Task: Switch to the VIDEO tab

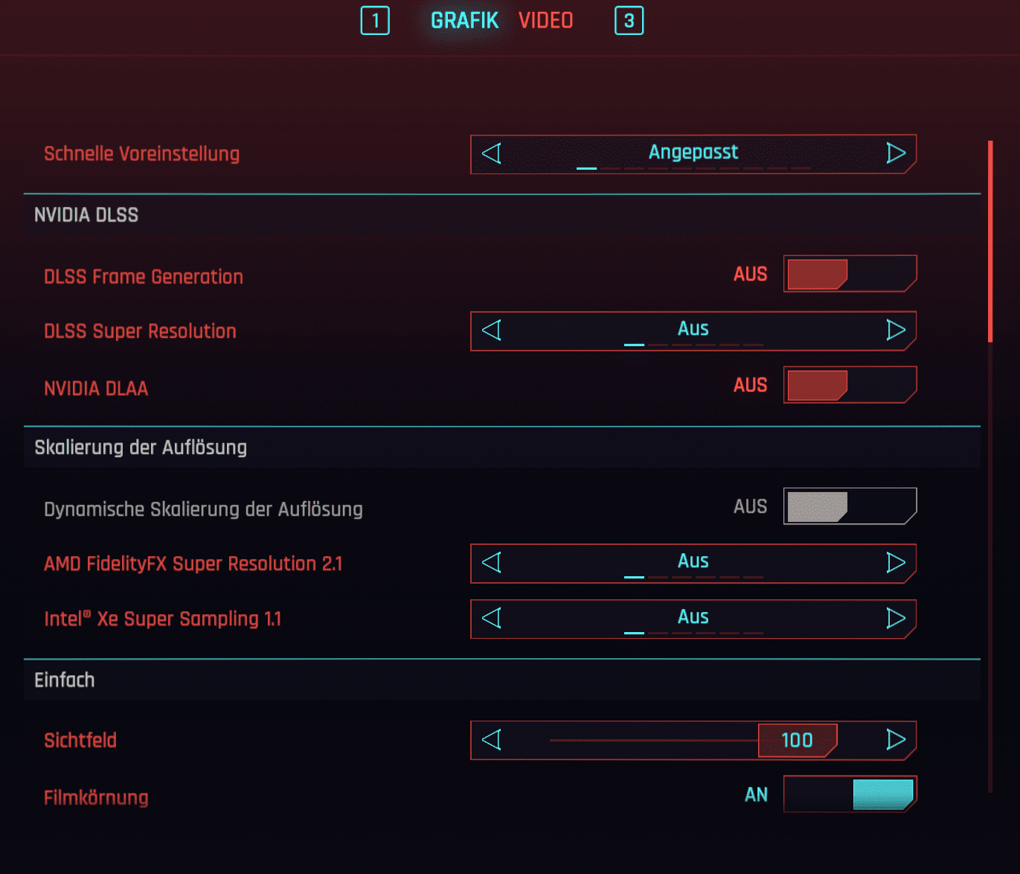Action: point(545,20)
